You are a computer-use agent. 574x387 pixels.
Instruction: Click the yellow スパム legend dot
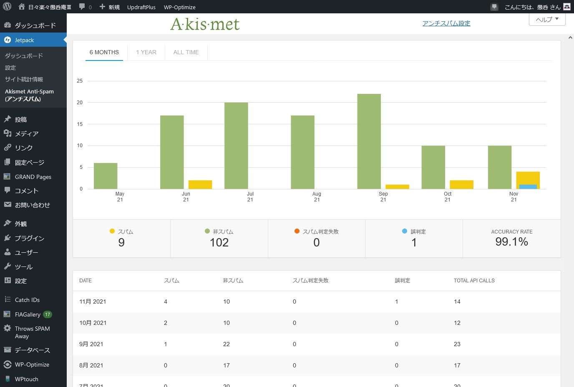[112, 231]
